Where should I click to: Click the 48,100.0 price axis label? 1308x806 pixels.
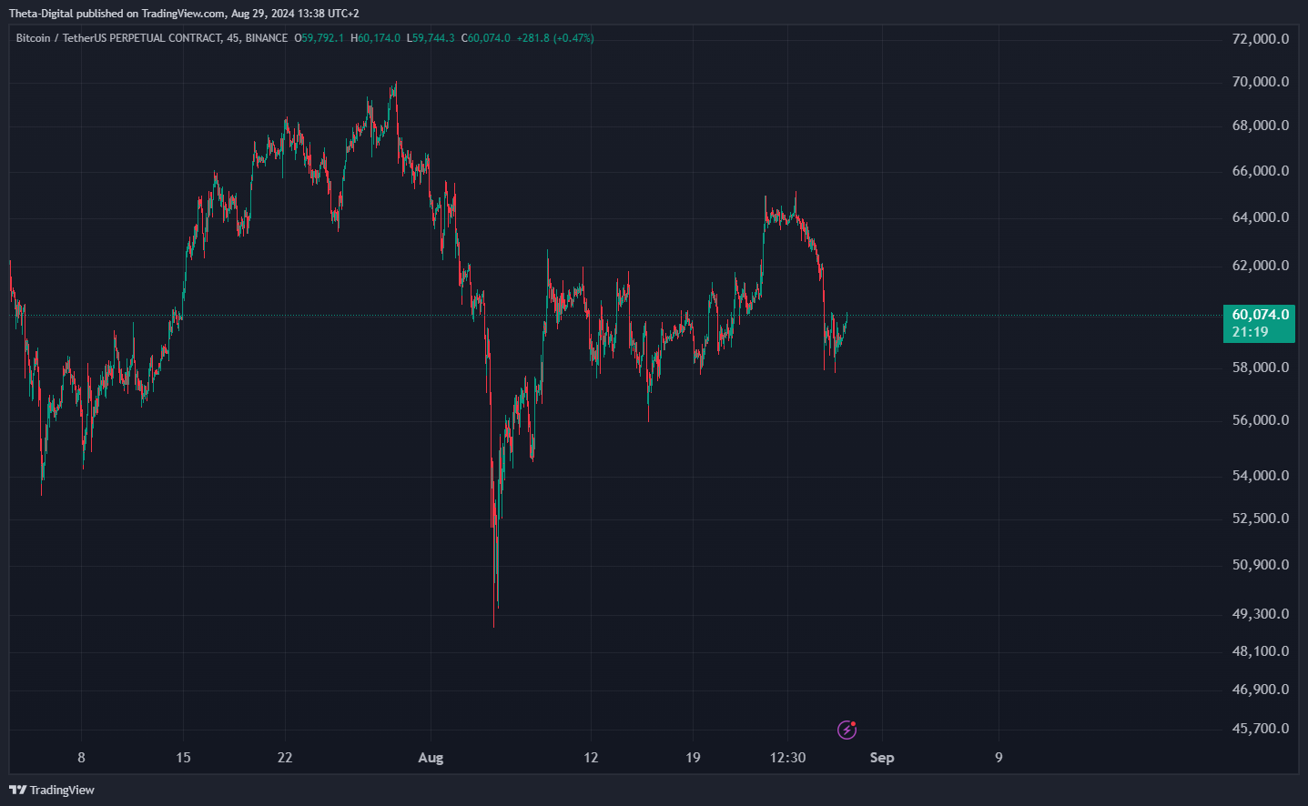point(1261,651)
